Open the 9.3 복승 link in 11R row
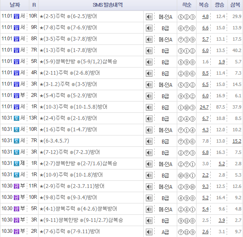The image size is (243, 237). tap(205, 186)
